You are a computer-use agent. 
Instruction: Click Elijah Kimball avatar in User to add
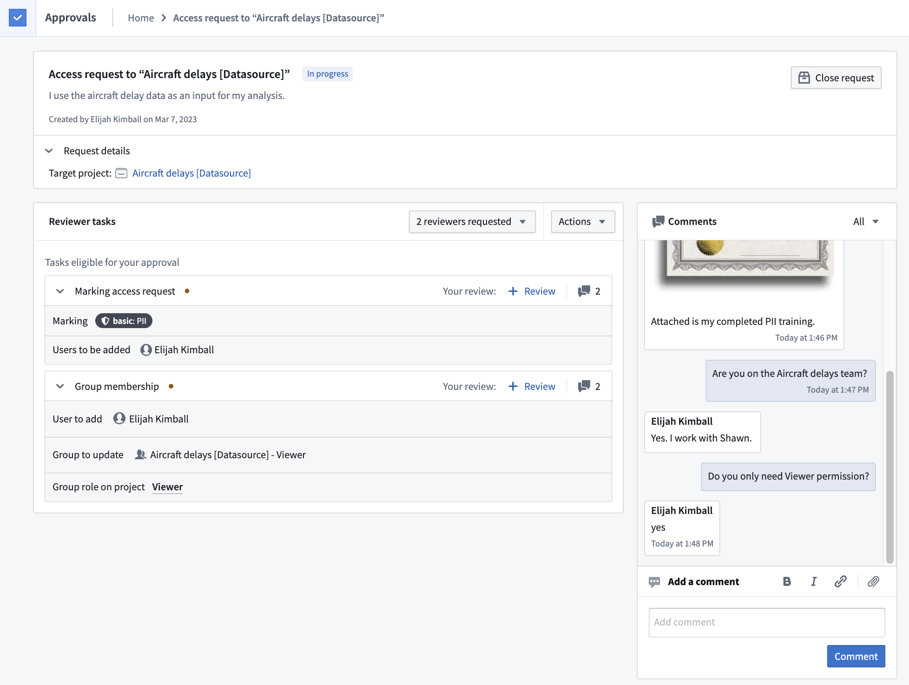(x=119, y=419)
